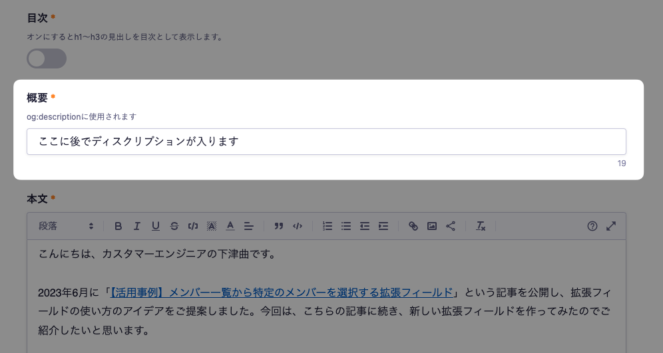The height and width of the screenshot is (353, 663).
Task: Create a bulleted list
Action: point(346,226)
